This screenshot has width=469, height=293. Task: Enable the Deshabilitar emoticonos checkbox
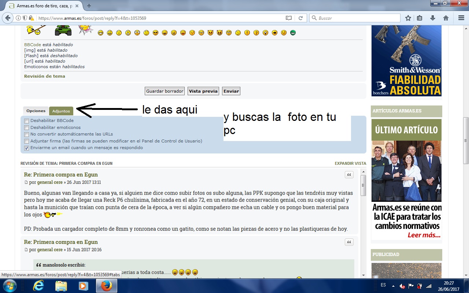click(26, 128)
